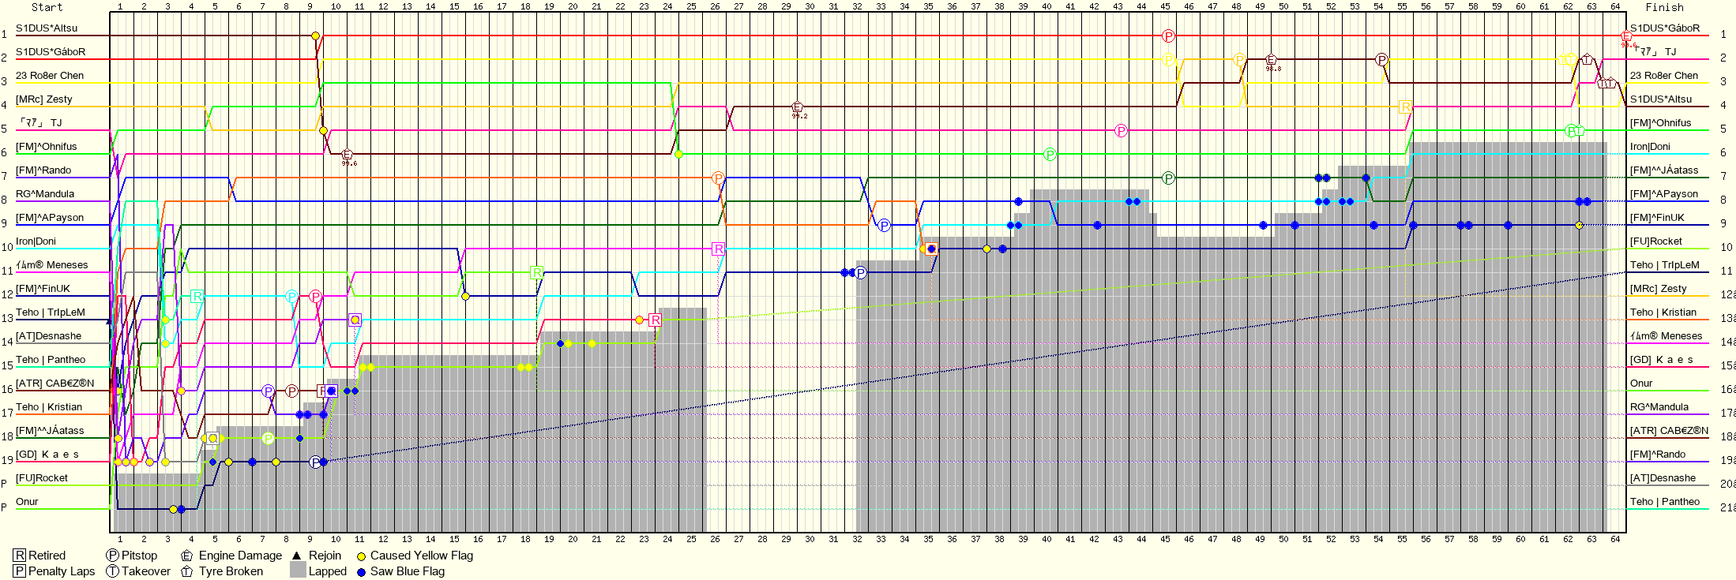Select 23 Ro8er Chen in the Start list
Viewport: 1736px width, 580px height.
(50, 76)
